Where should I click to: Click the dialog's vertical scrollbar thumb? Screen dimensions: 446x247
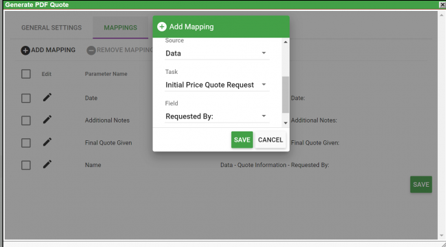click(285, 94)
